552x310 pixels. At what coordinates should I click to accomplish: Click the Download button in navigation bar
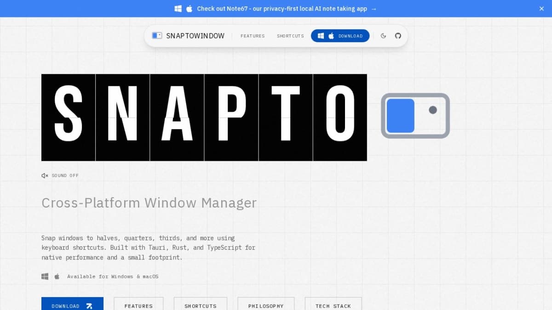pos(340,36)
